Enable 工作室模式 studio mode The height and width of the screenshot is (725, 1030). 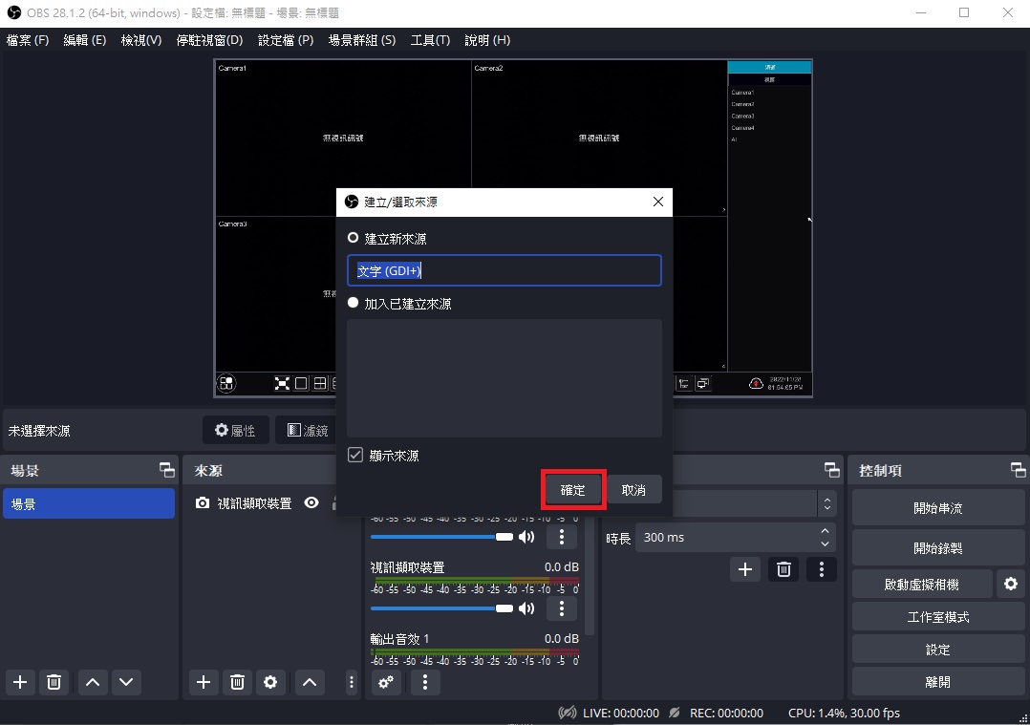938,617
